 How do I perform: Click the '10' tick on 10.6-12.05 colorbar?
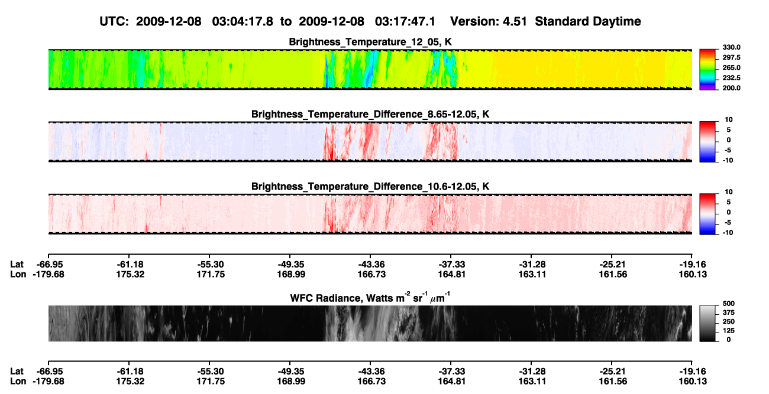pos(728,192)
